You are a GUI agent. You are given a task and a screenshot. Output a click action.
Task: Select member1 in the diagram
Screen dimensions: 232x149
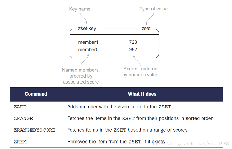point(88,42)
